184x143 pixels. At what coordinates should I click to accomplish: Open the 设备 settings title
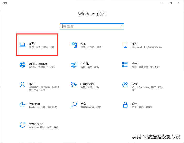83,44
